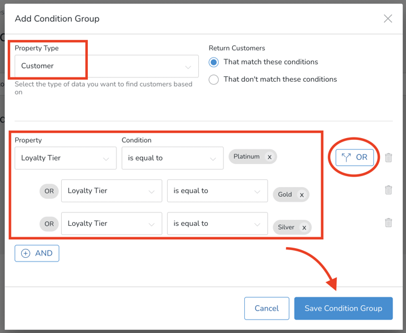Delete the Platinum condition row via trash icon
Viewport: 406px width, 333px height.
point(388,157)
